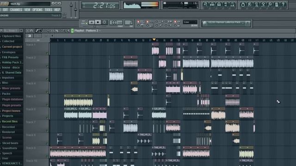Open the Line snap dropdown
296x166 pixels.
190,22
